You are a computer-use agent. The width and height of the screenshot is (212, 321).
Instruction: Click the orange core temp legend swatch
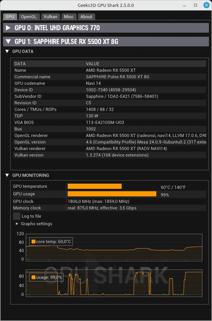(x=33, y=242)
